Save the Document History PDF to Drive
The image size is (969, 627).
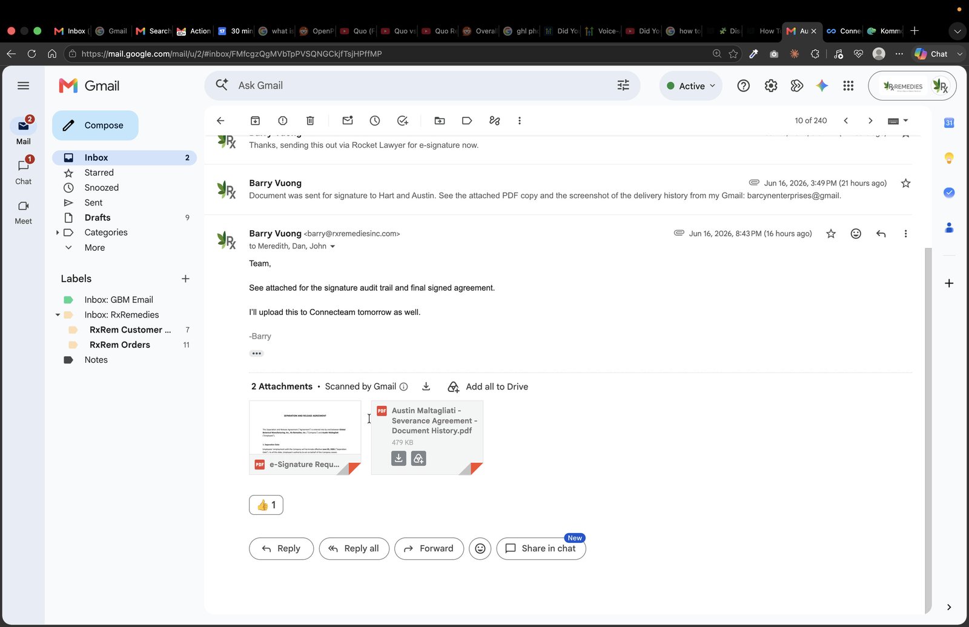418,459
